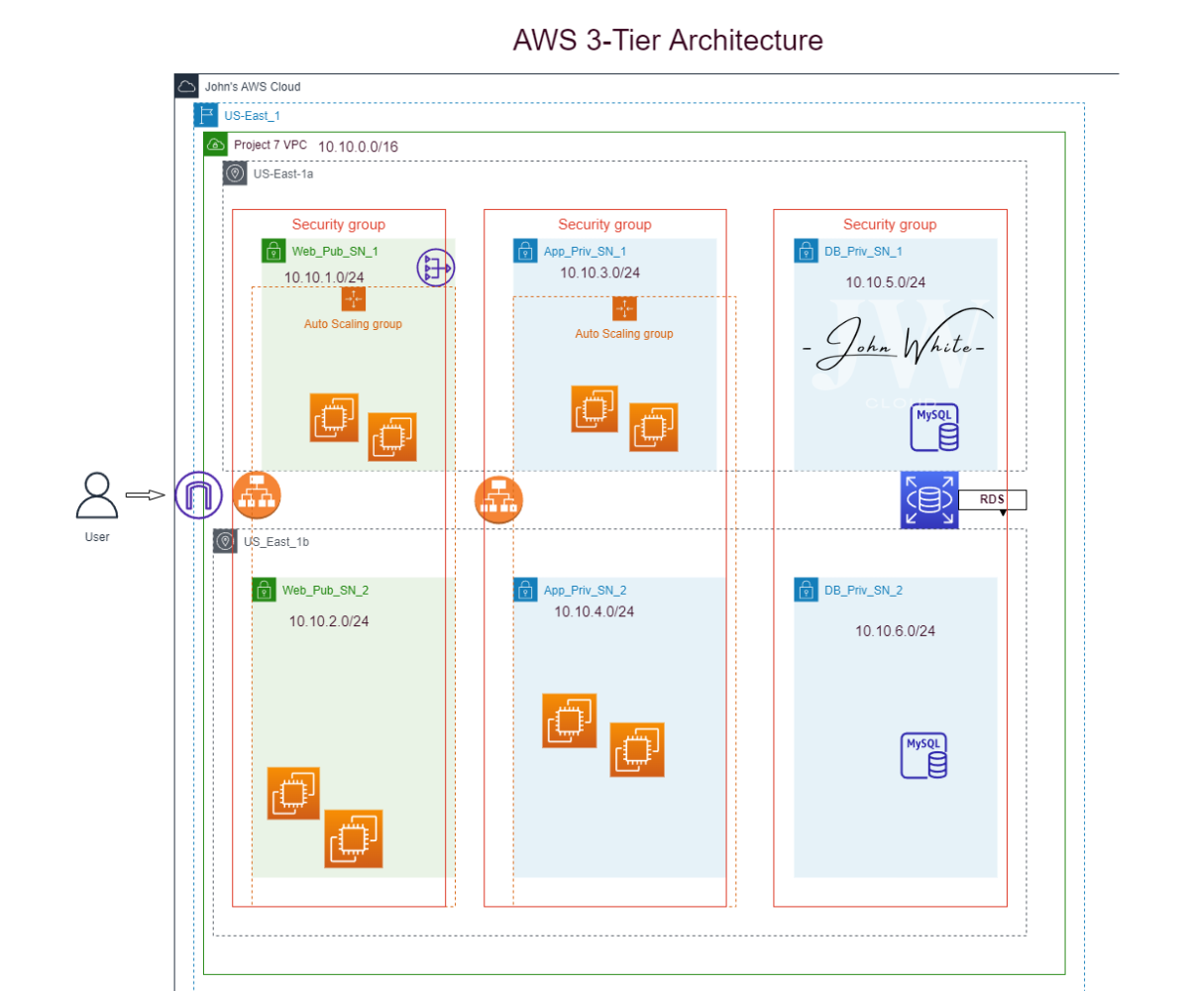The width and height of the screenshot is (1189, 991).
Task: Select the NAT gateway icon near the User
Action: tap(197, 495)
